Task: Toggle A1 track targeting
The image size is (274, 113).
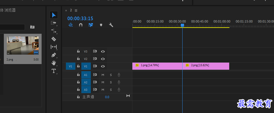Action: click(86, 75)
